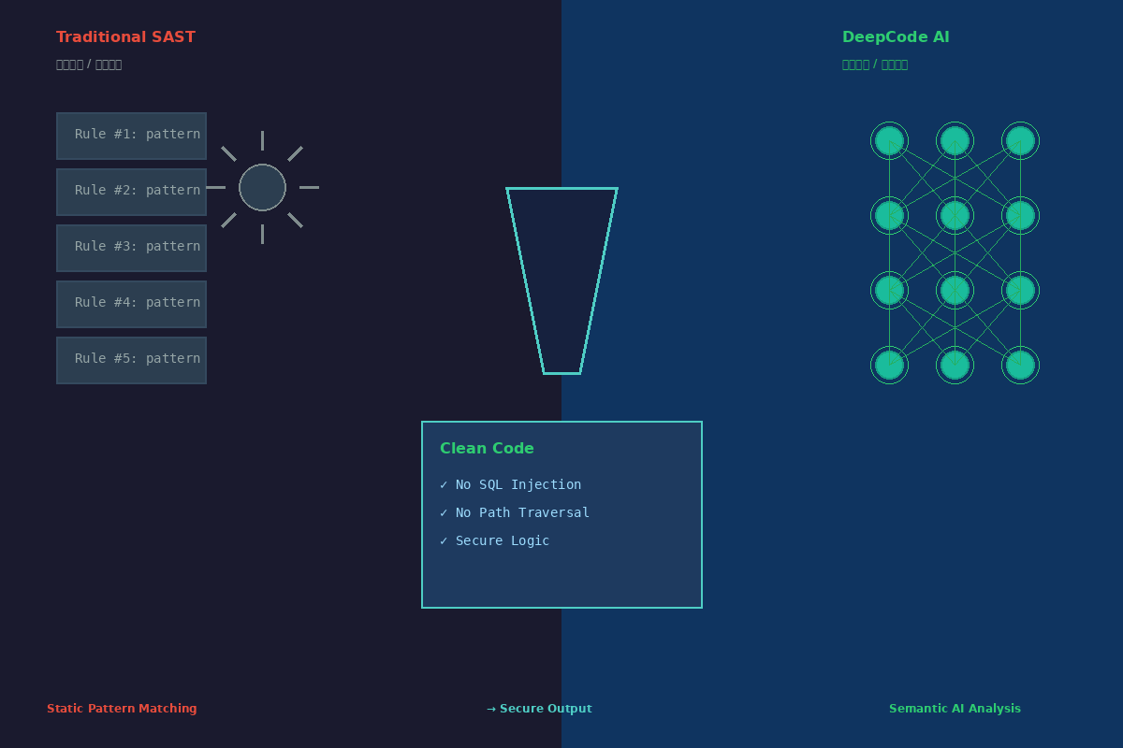1123x748 pixels.
Task: Select the 'Rule #3: pattern' box
Action: (131, 248)
